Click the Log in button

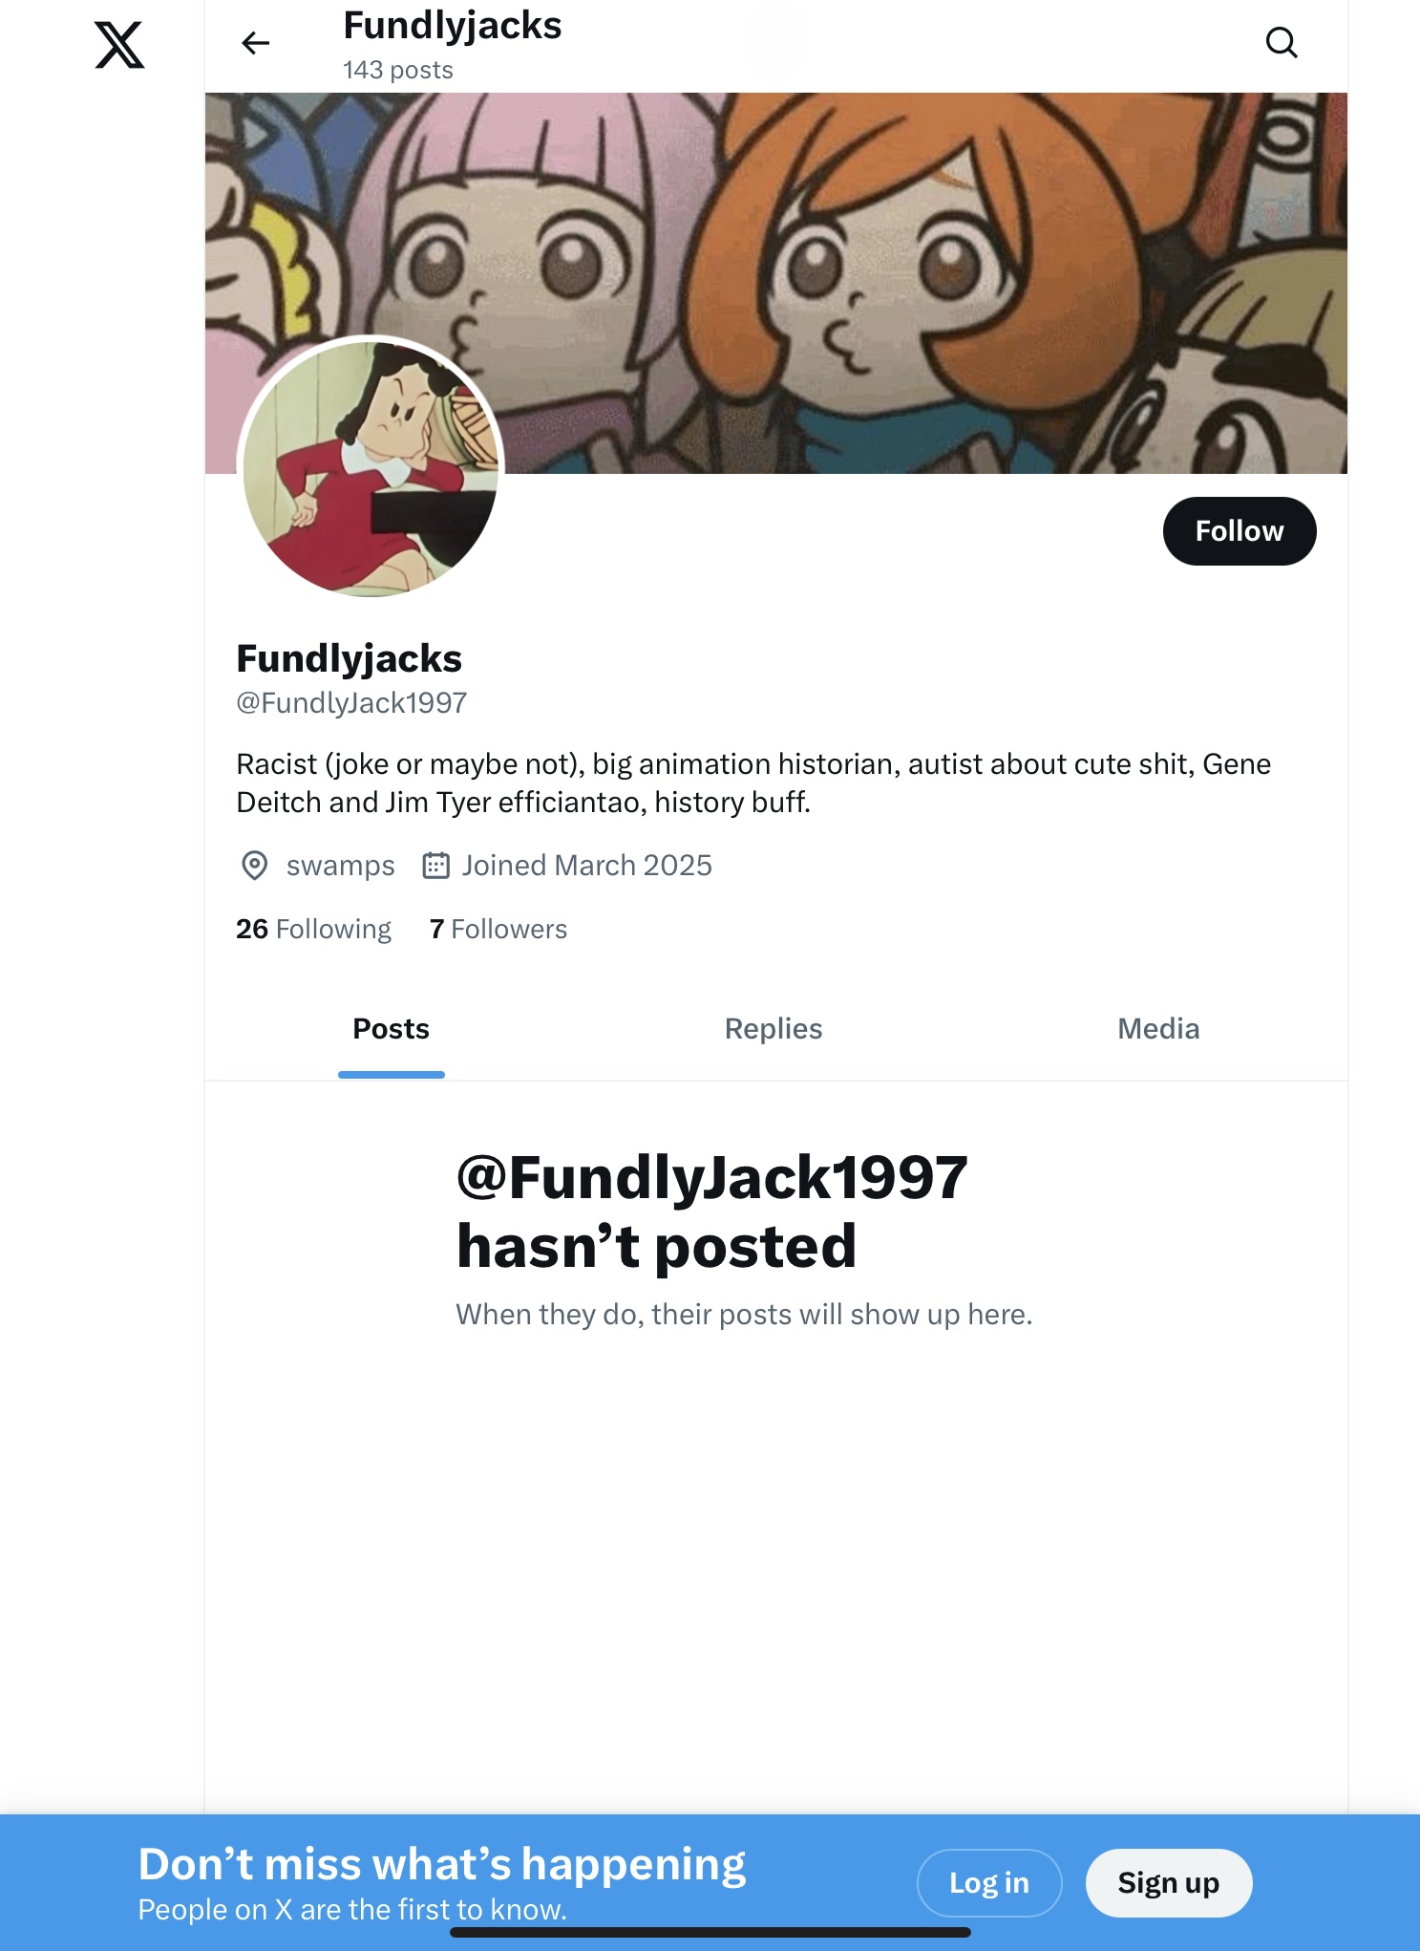tap(989, 1883)
